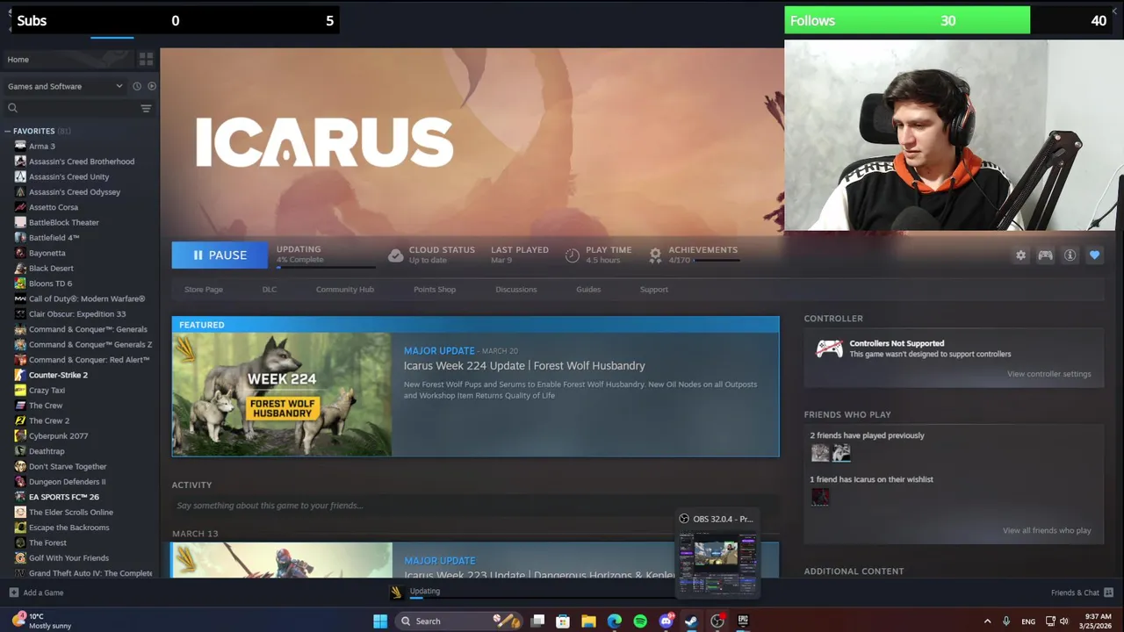
Task: Open Friends & Chat icon
Action: point(1108,592)
